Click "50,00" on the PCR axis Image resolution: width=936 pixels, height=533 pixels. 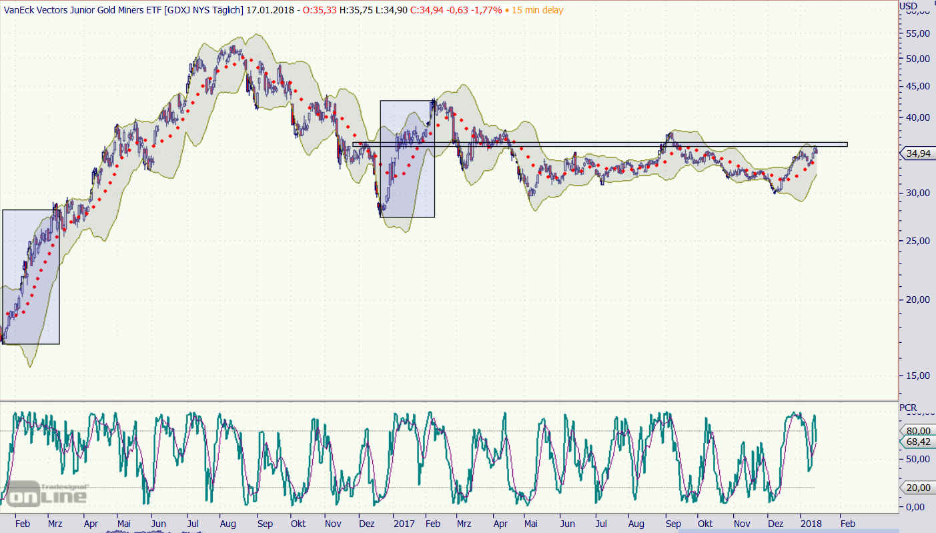(917, 460)
